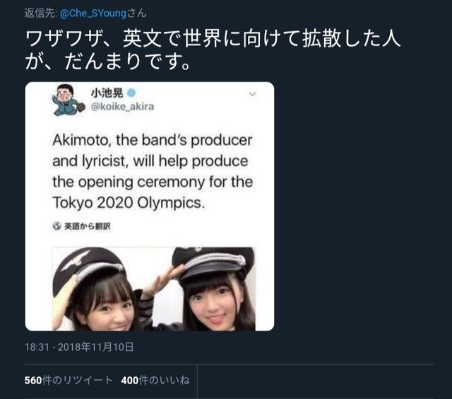Click the 英語から翻訳 translation label
The image size is (452, 399).
pos(87,226)
